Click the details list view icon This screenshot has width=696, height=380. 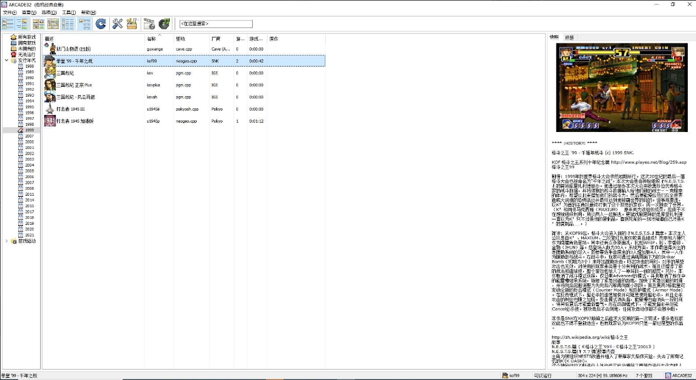click(68, 24)
